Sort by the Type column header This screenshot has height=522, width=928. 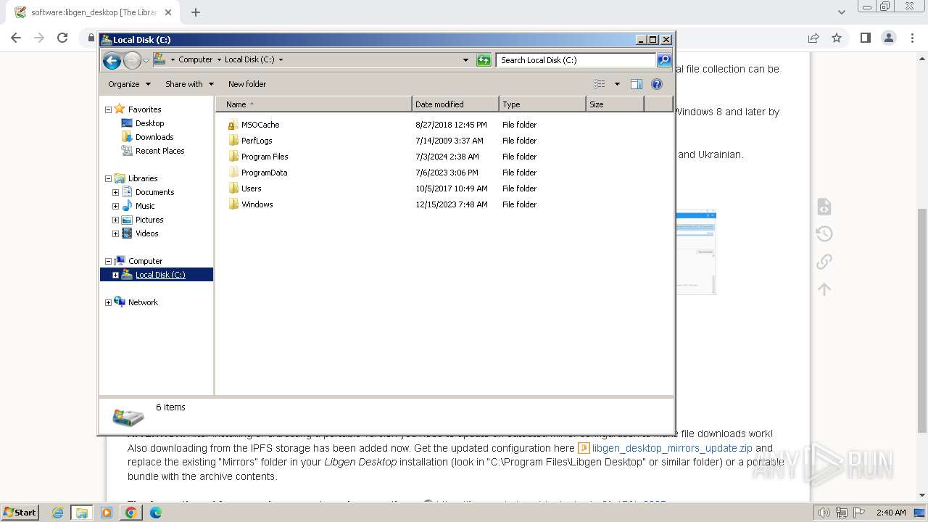(542, 104)
